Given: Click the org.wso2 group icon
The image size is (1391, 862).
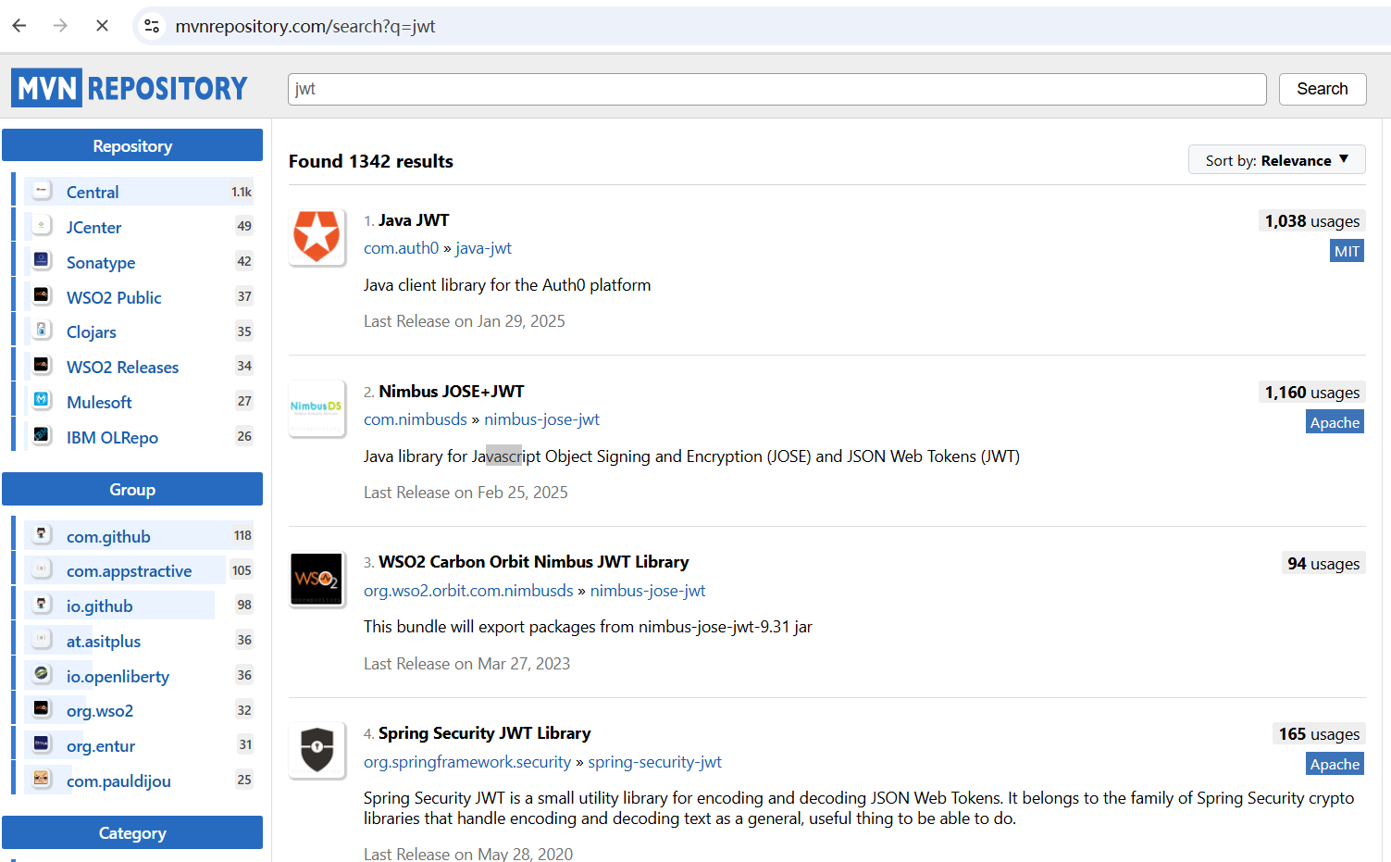Looking at the screenshot, I should click(42, 710).
